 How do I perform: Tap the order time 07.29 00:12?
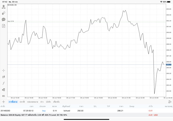[x=28, y=111]
